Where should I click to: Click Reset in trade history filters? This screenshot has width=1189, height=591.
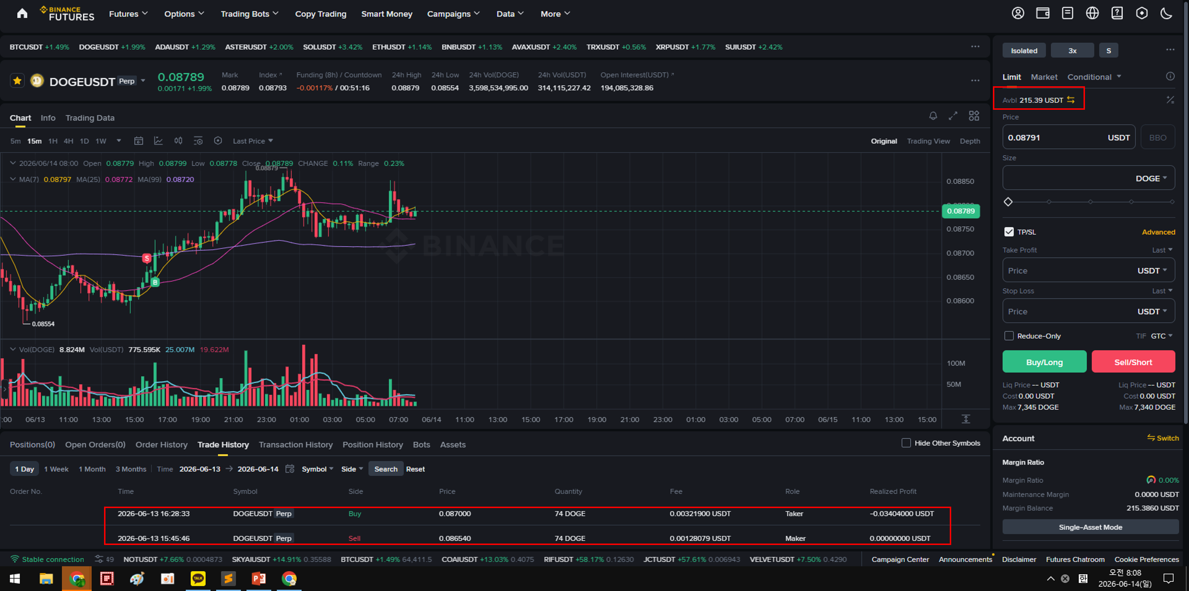(415, 469)
